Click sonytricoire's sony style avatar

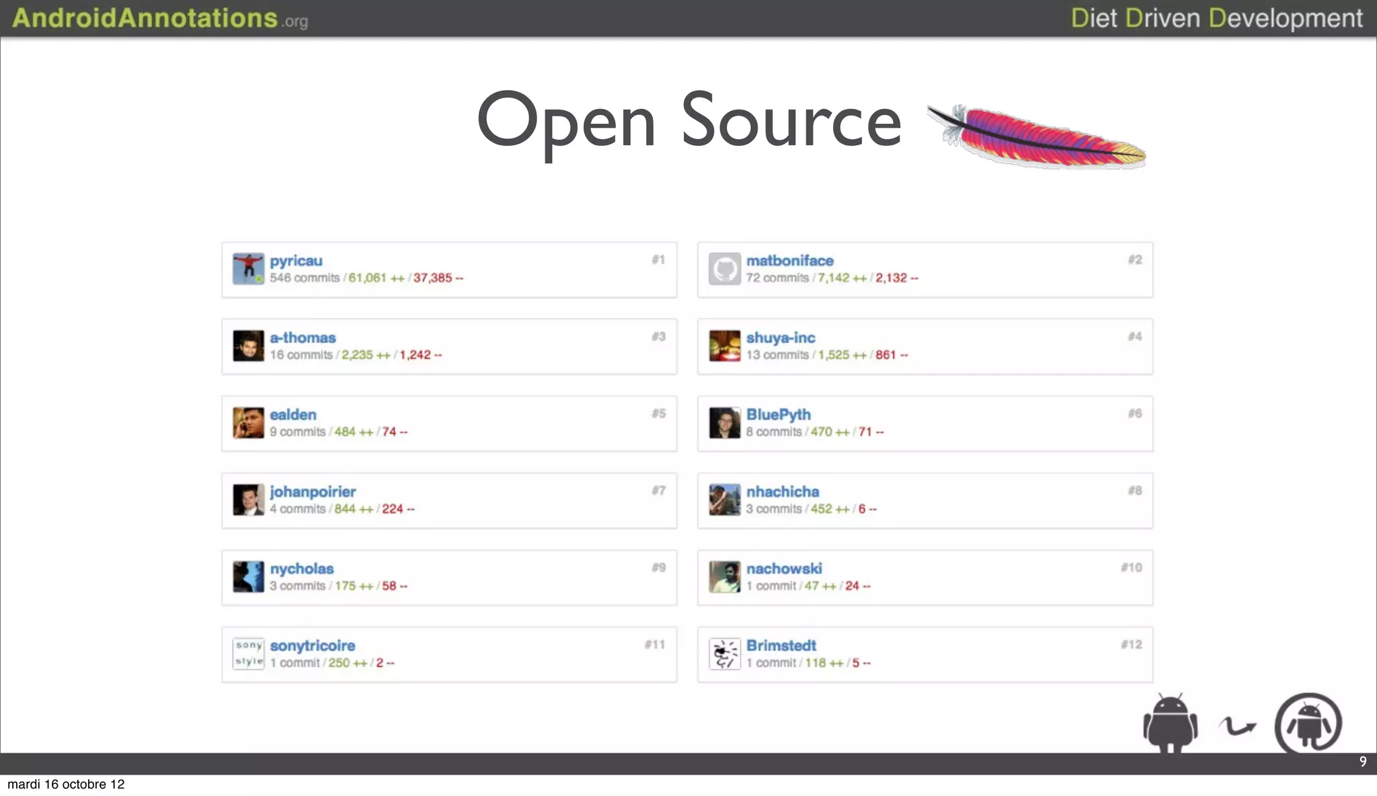pos(248,653)
